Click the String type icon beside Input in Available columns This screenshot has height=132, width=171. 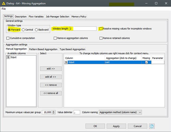(8, 57)
